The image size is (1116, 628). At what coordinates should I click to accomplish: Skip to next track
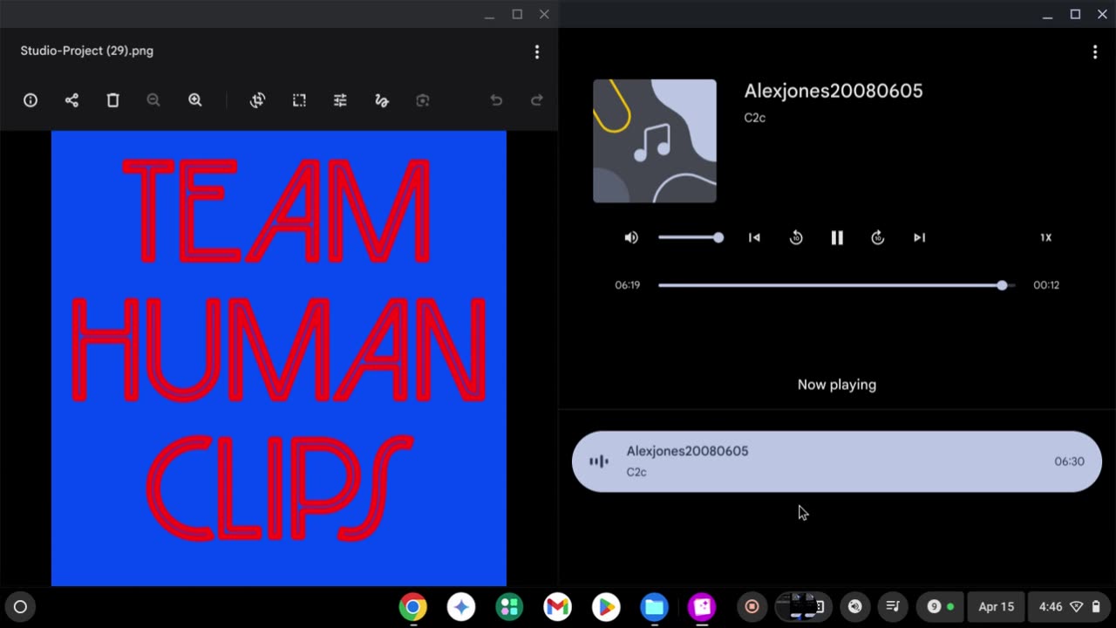tap(919, 237)
